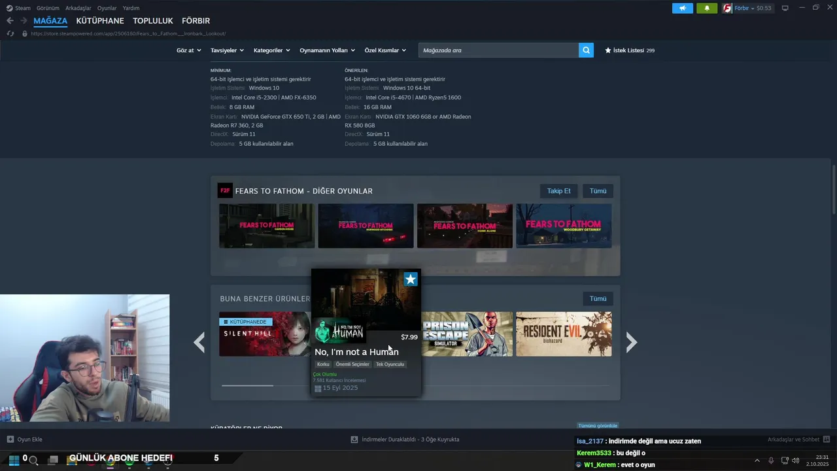Click the star wishlist icon on game popup

pyautogui.click(x=410, y=279)
